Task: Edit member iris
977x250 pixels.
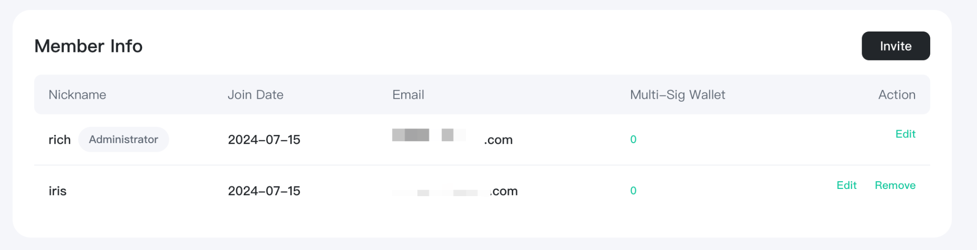Action: click(x=846, y=185)
